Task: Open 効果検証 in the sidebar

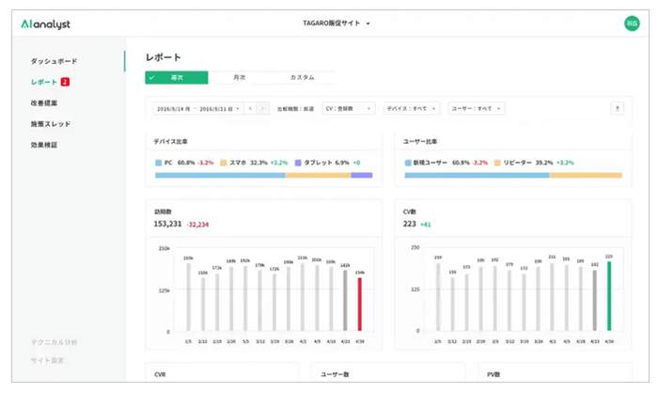Action: coord(43,145)
